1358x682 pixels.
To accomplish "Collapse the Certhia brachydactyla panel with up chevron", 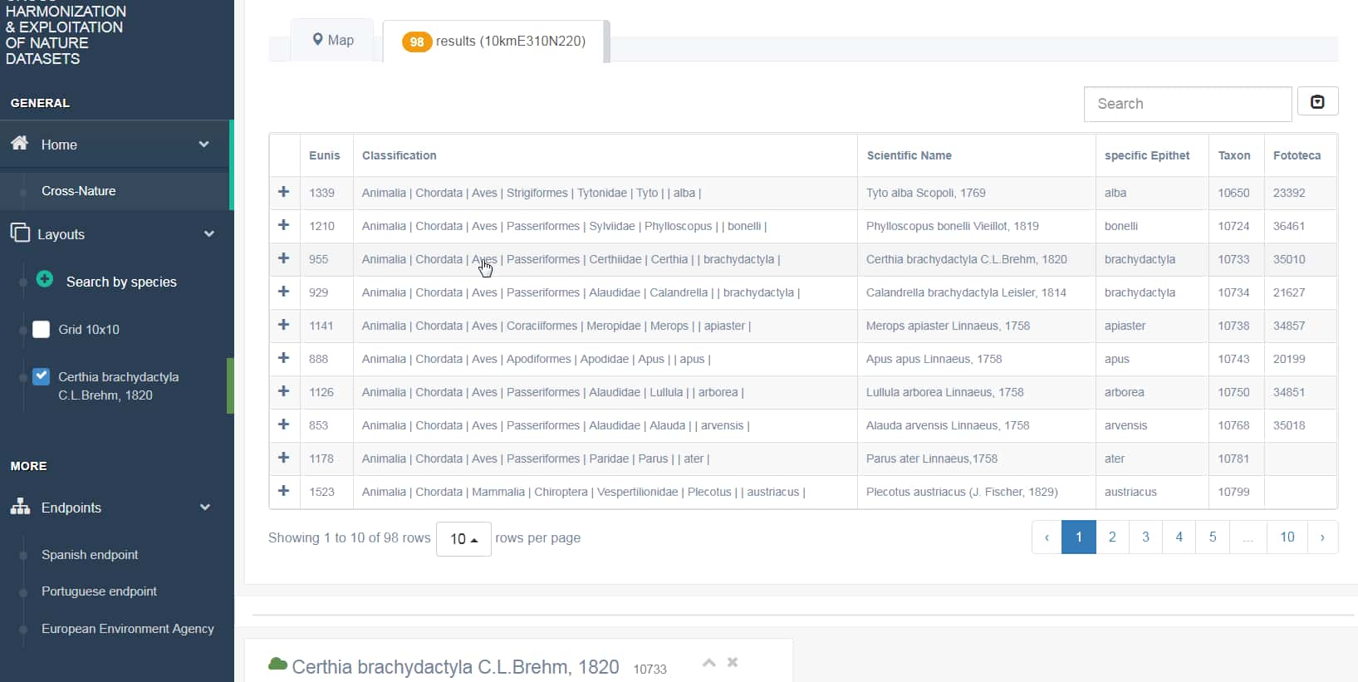I will pos(708,662).
